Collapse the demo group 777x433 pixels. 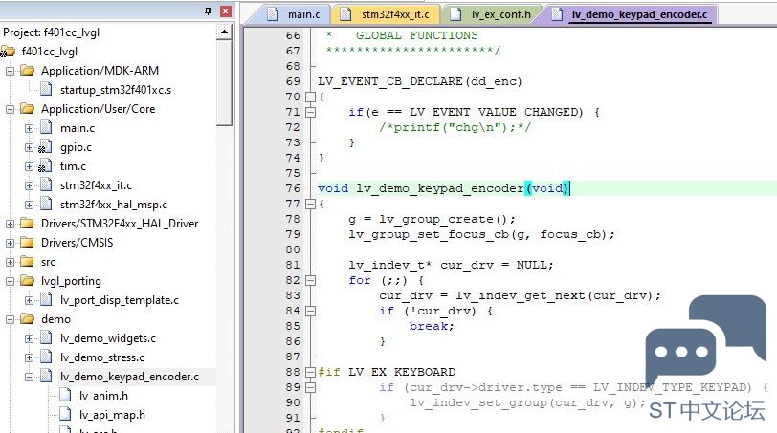click(10, 319)
